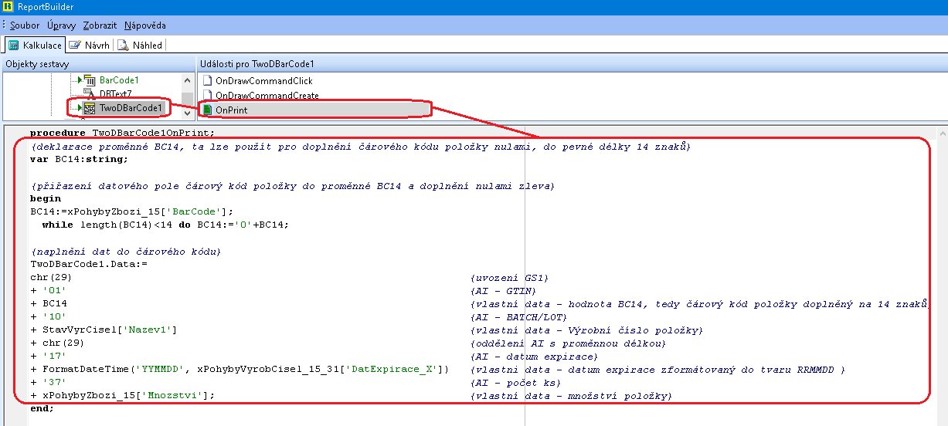
Task: Open the Nápověda menu
Action: pyautogui.click(x=144, y=25)
